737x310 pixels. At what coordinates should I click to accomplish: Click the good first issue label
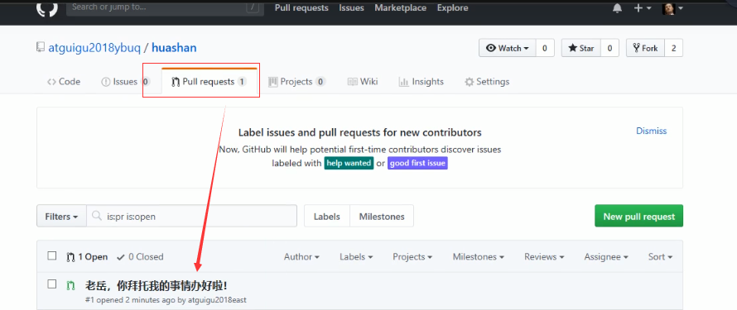click(417, 163)
